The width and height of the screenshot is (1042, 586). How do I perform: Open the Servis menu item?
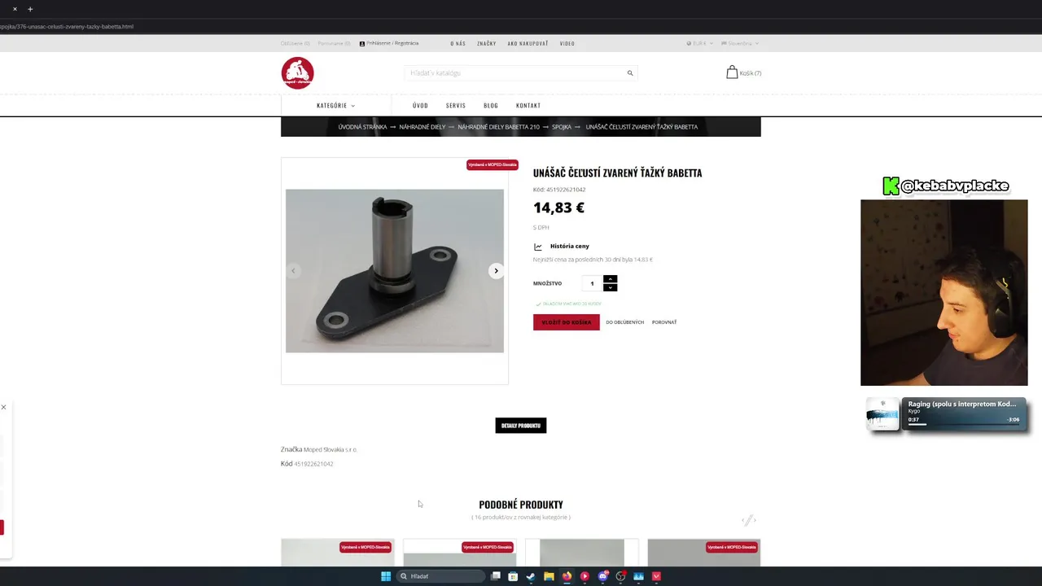pyautogui.click(x=456, y=106)
